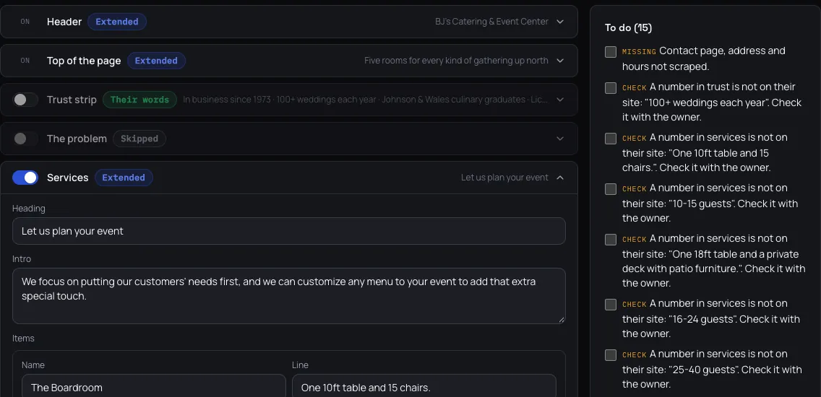Click the "Let us plan your event" header summary
Image resolution: width=821 pixels, height=397 pixels.
504,178
